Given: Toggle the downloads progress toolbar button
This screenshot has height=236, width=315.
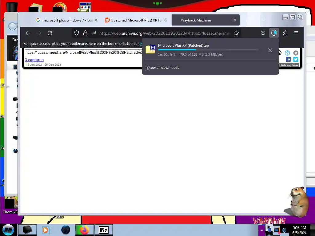Looking at the screenshot, I should (274, 33).
